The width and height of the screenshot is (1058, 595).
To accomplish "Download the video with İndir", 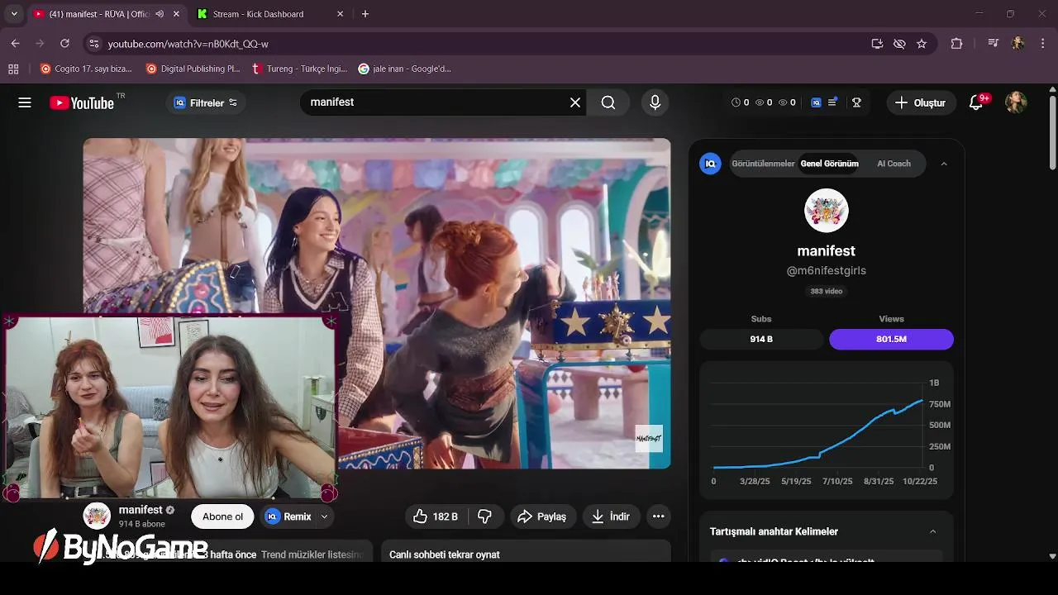I will [x=611, y=516].
